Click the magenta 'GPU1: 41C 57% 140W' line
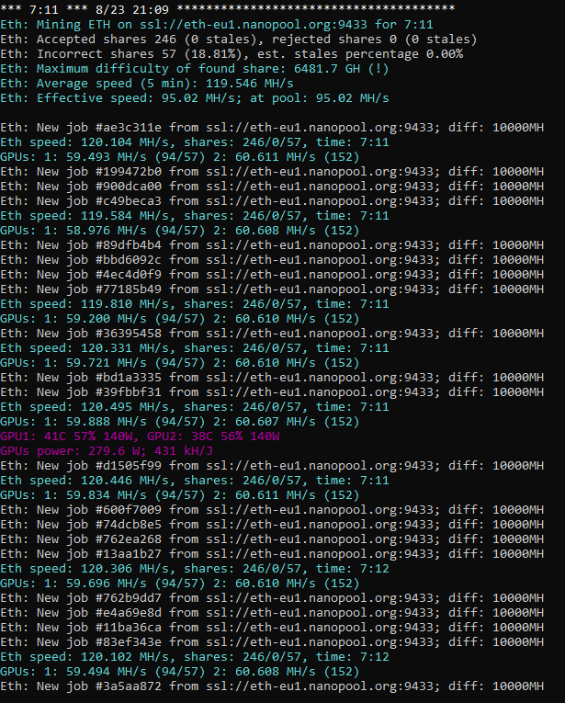This screenshot has width=565, height=703. click(140, 437)
